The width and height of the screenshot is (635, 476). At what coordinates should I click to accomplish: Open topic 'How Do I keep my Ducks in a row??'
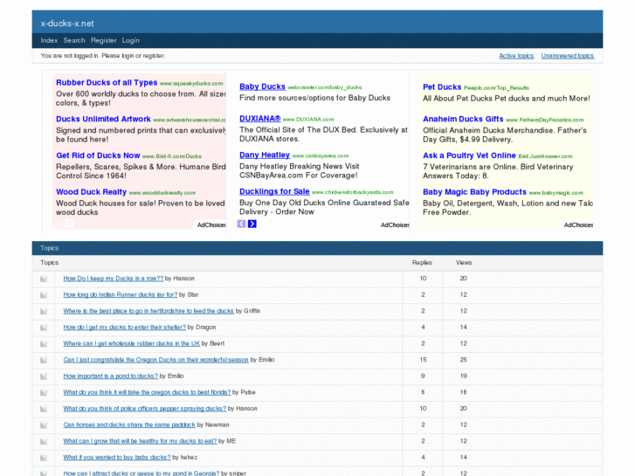[114, 279]
